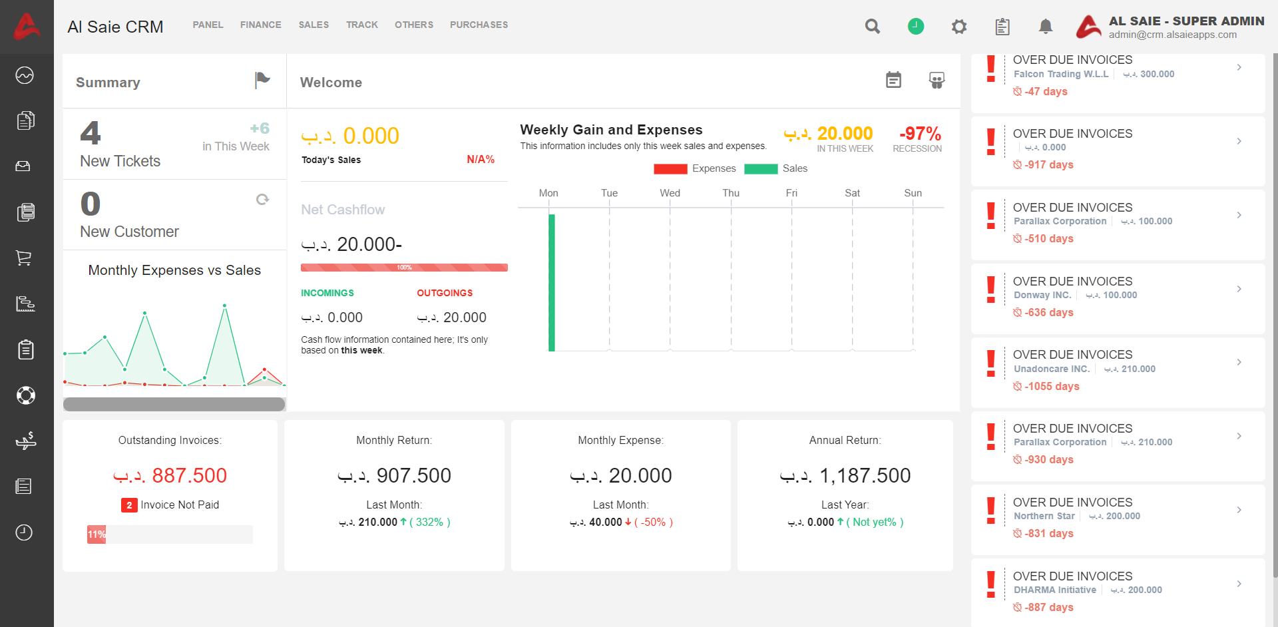
Task: Click the Monthly Expenses chart horizontal scrollbar
Action: 174,404
